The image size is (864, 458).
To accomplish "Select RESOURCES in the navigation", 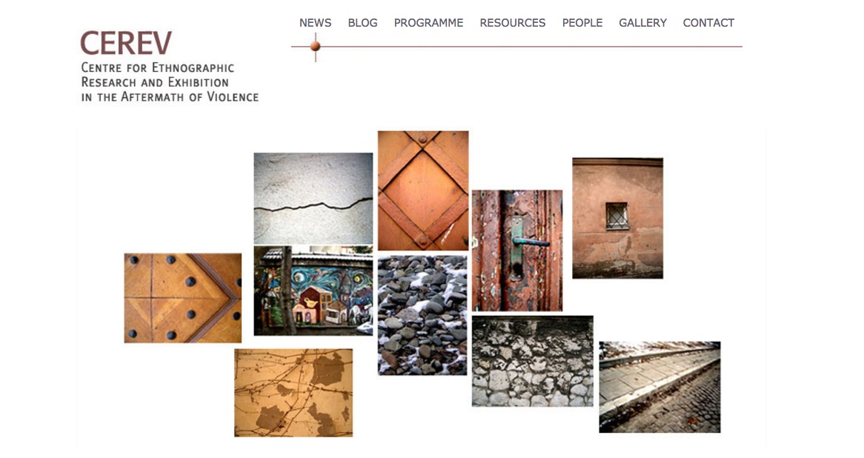I will coord(513,22).
